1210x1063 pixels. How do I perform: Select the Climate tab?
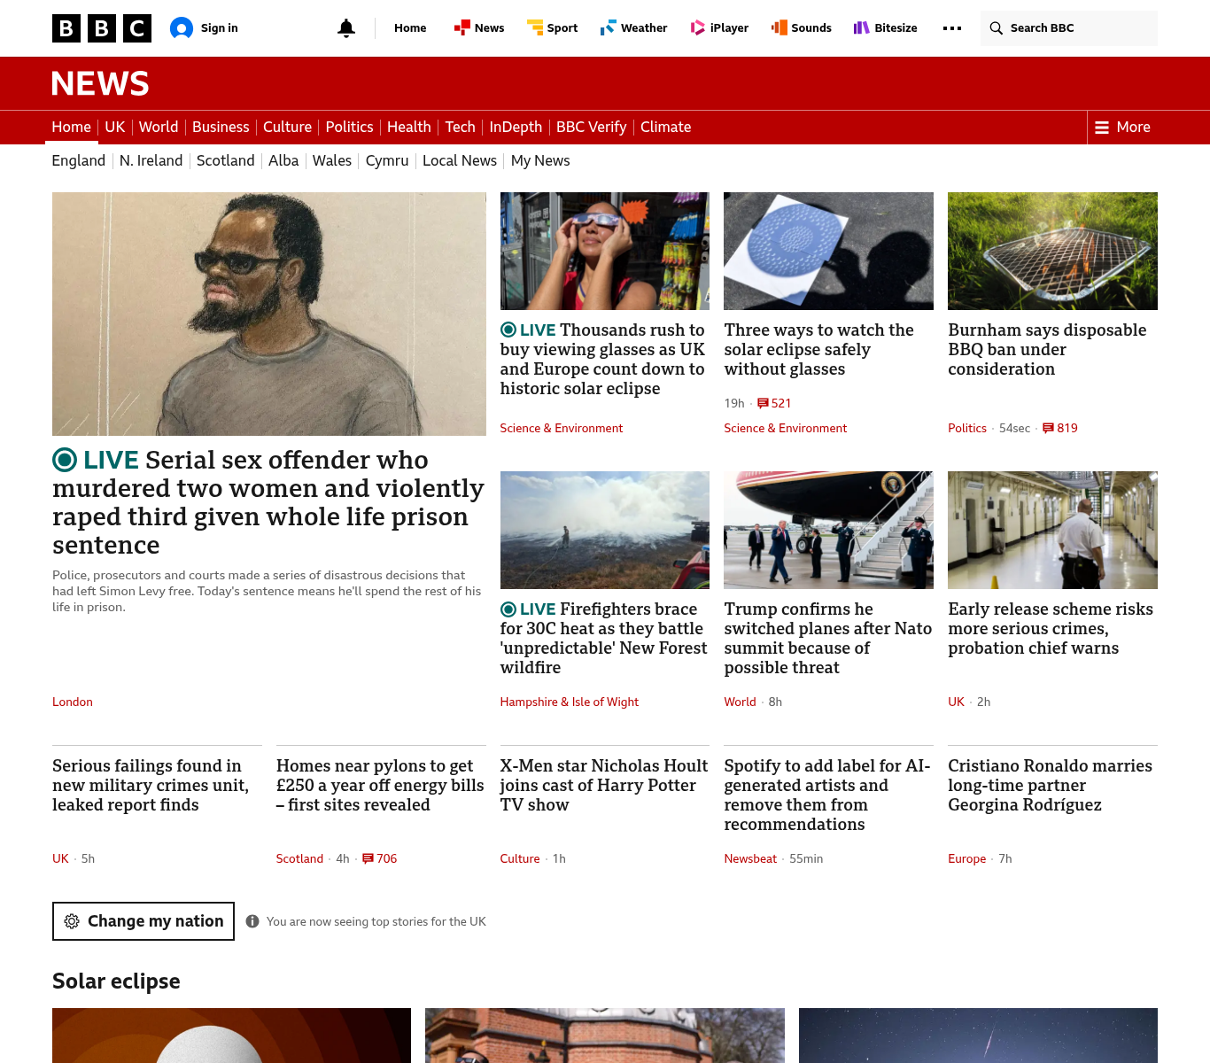click(665, 128)
